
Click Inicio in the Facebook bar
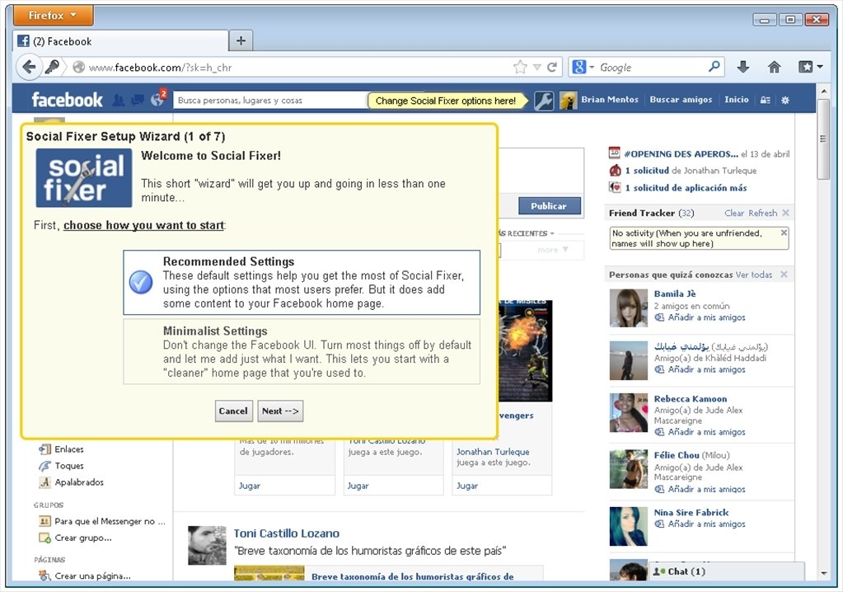tap(736, 100)
